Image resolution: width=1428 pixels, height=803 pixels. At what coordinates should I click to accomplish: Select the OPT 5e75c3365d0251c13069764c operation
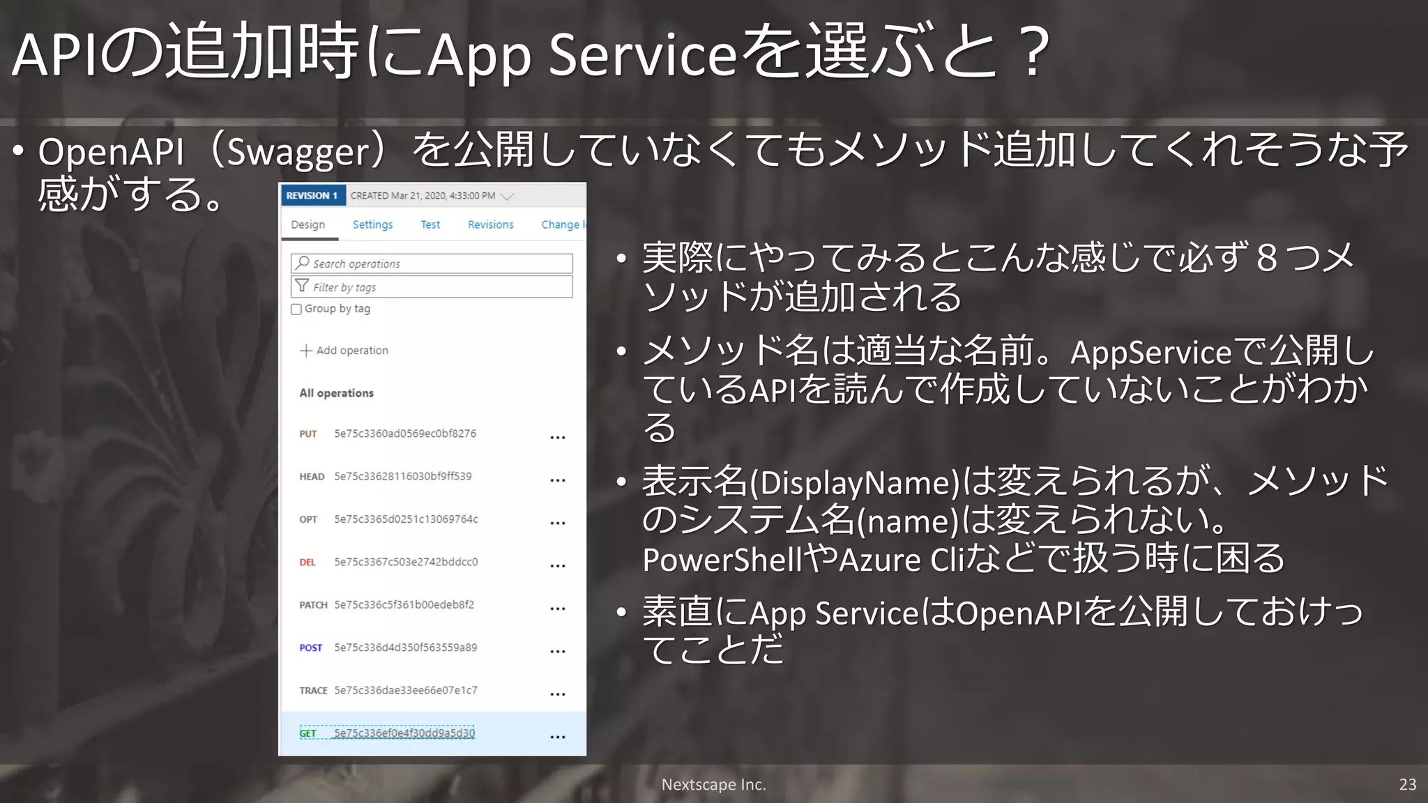432,519
